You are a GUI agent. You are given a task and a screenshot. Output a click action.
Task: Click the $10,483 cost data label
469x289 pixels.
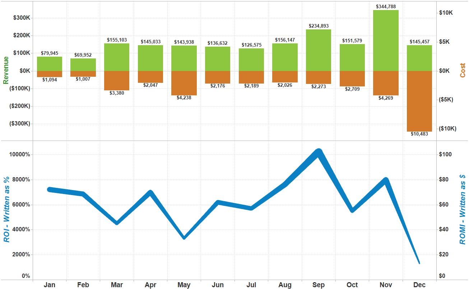tap(419, 134)
